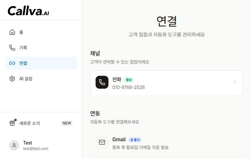Click the NEW badge
251x159 pixels.
[x=67, y=123]
